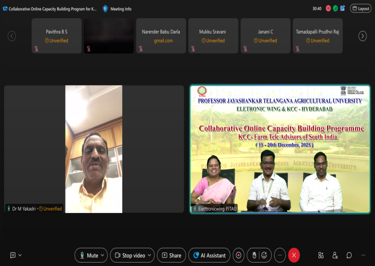Open Meeting Info in the title bar

coord(118,9)
